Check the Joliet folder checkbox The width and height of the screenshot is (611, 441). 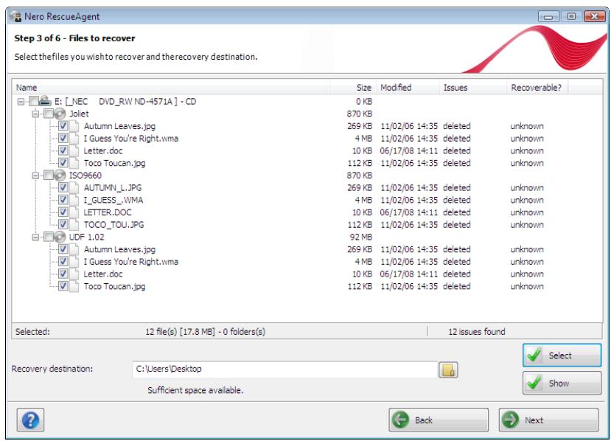(x=49, y=114)
